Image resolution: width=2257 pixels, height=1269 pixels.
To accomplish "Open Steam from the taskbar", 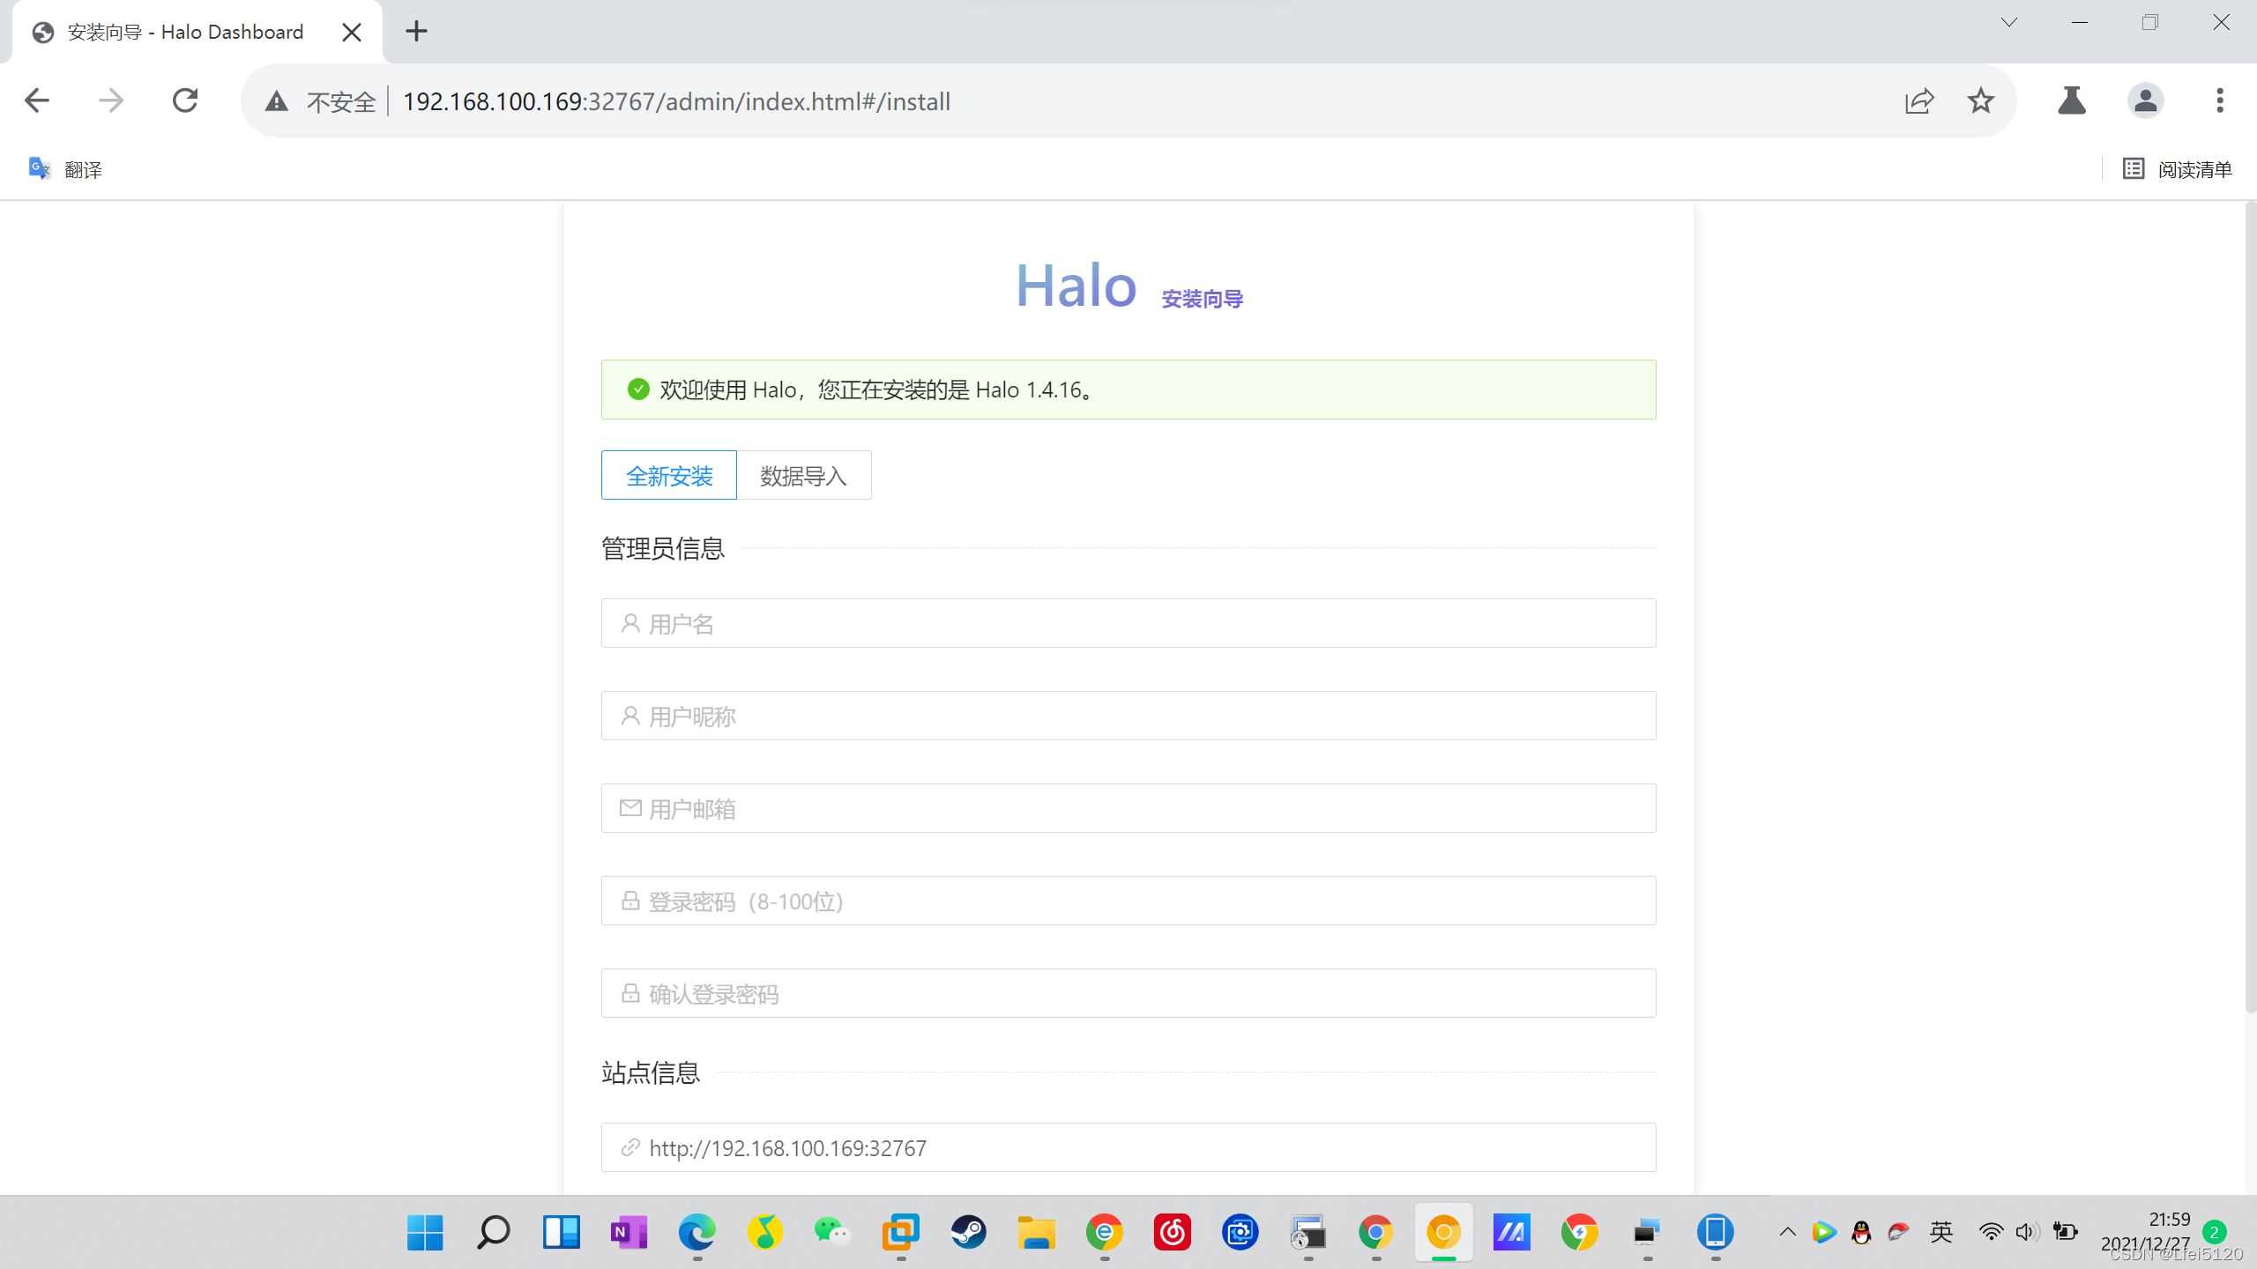I will click(968, 1231).
